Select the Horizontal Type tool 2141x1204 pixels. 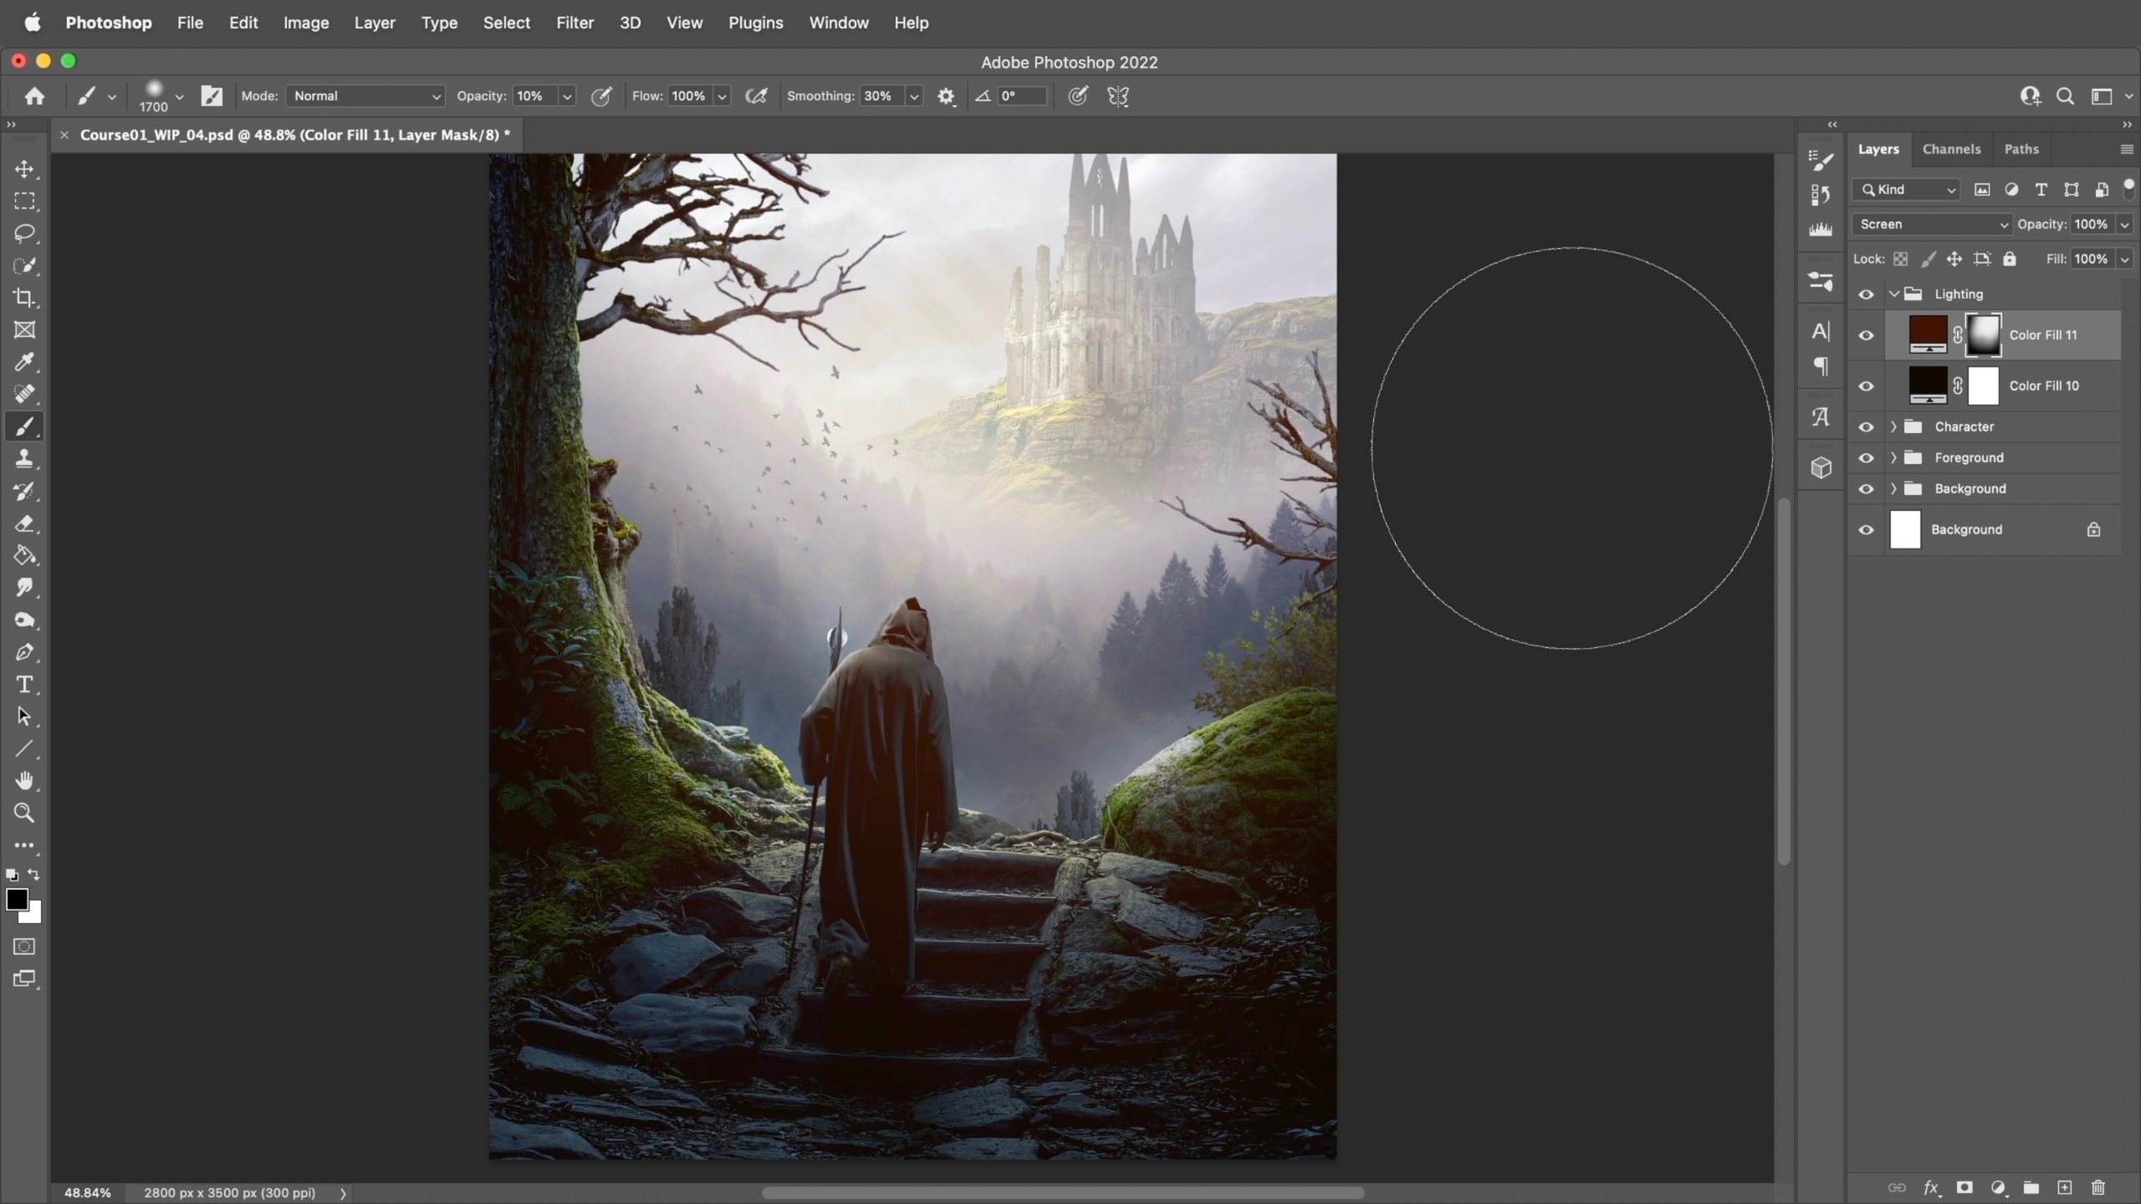coord(24,685)
